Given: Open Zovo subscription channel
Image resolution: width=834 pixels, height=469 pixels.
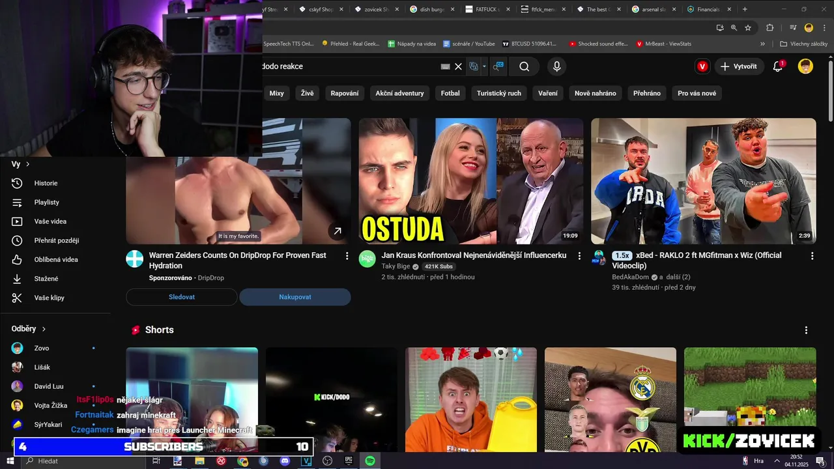Looking at the screenshot, I should (42, 348).
